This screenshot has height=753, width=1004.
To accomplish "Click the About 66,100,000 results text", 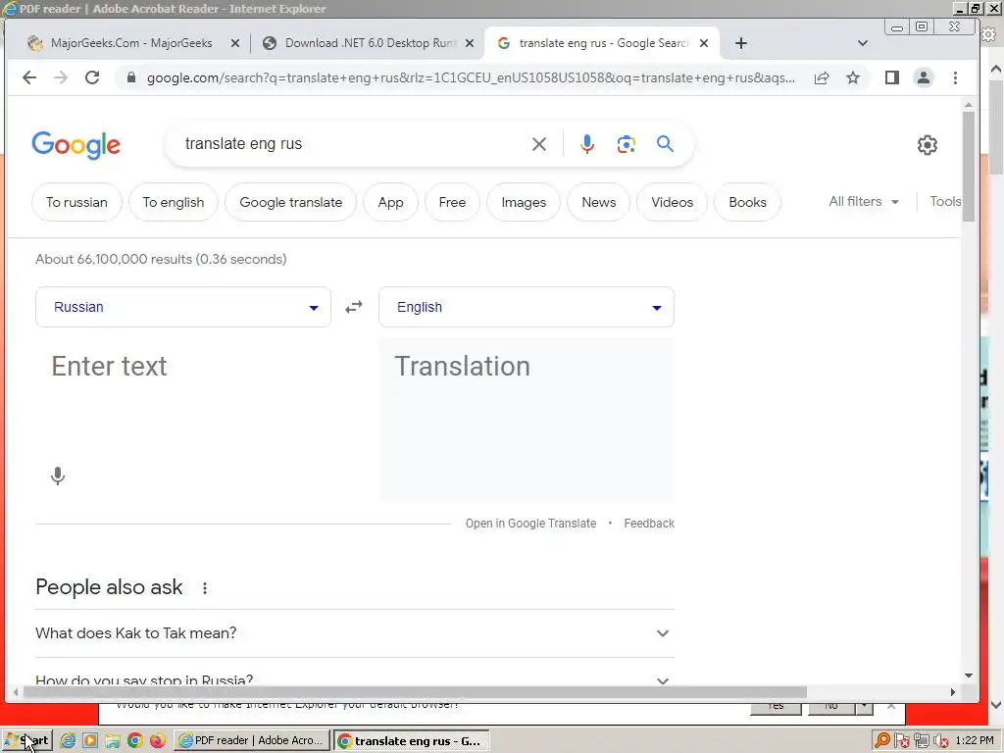I will click(x=162, y=259).
